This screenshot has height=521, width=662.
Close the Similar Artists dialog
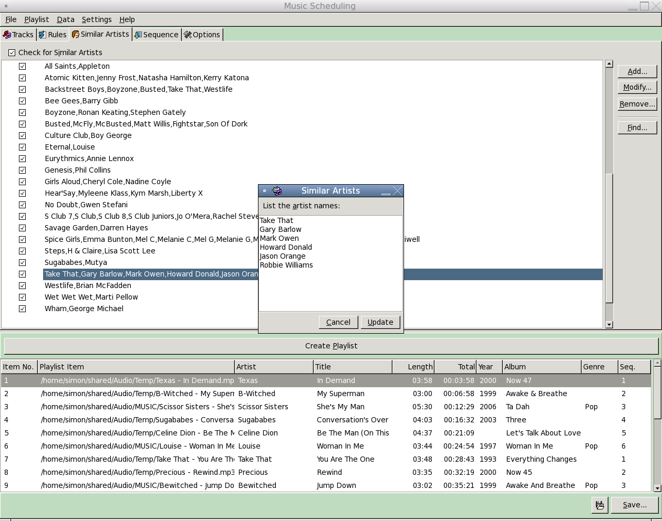pos(398,191)
